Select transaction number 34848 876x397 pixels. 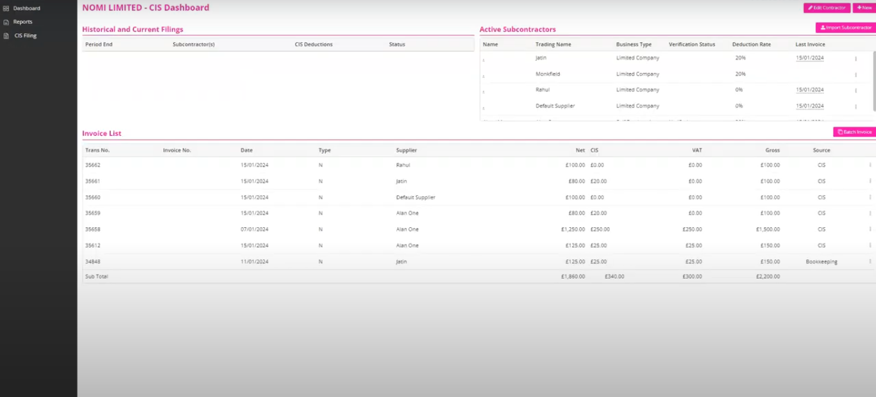[93, 261]
